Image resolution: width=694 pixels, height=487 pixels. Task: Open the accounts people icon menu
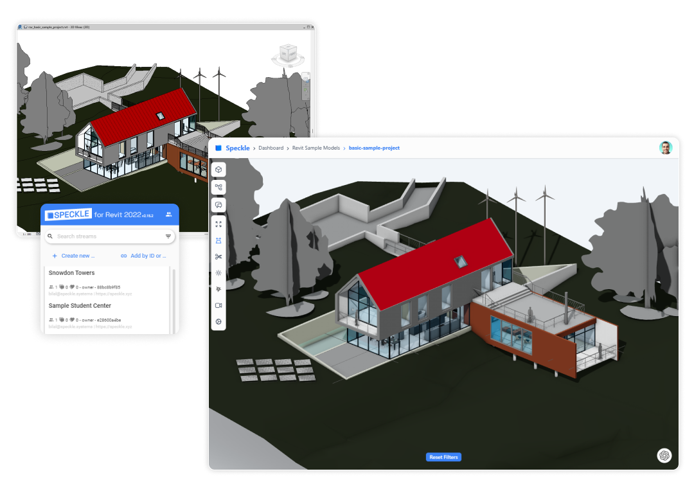168,215
